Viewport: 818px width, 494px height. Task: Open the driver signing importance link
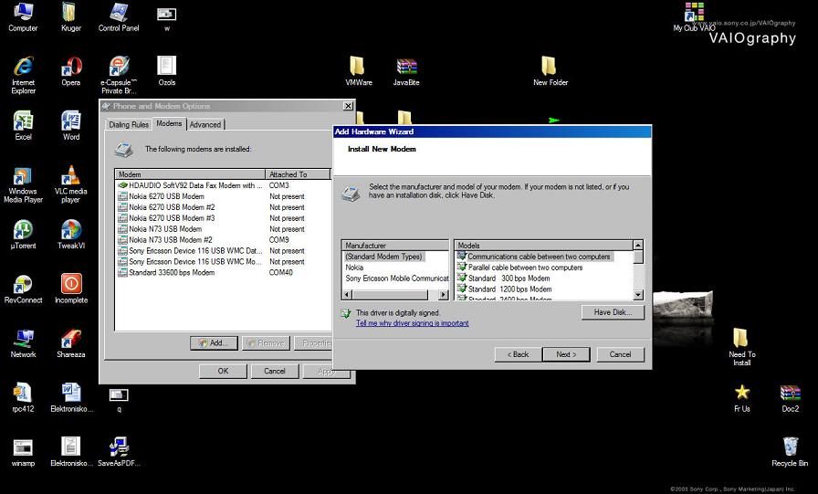(x=412, y=323)
